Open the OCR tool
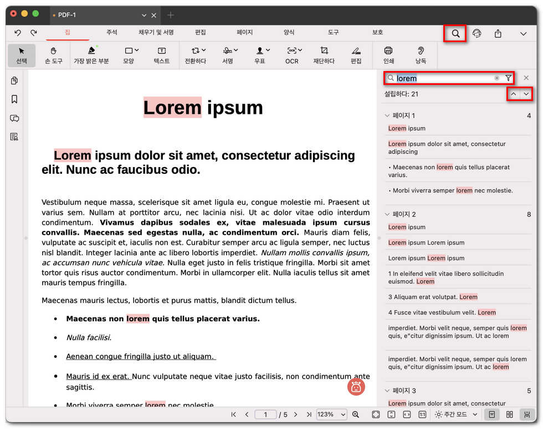This screenshot has width=543, height=429. pyautogui.click(x=291, y=55)
